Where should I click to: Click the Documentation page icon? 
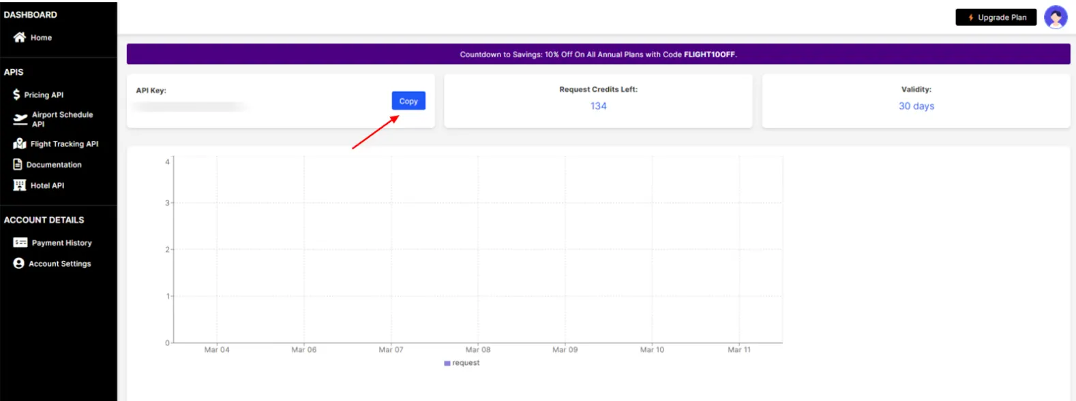pyautogui.click(x=18, y=164)
